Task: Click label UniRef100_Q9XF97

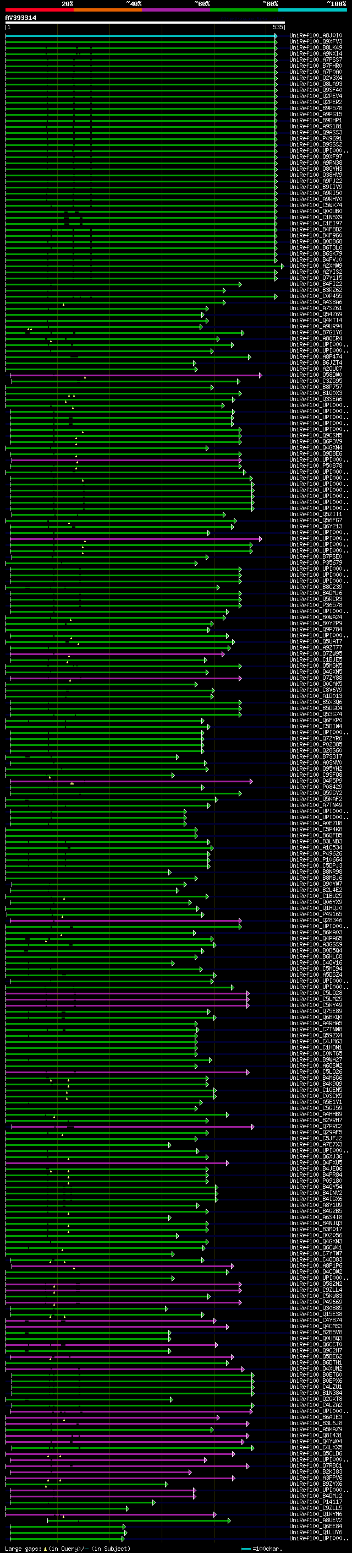Action: point(316,157)
